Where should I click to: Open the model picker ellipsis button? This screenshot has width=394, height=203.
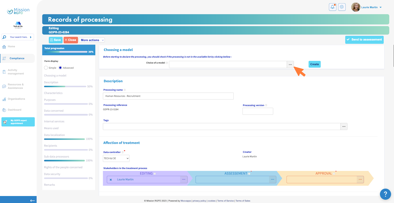290,64
